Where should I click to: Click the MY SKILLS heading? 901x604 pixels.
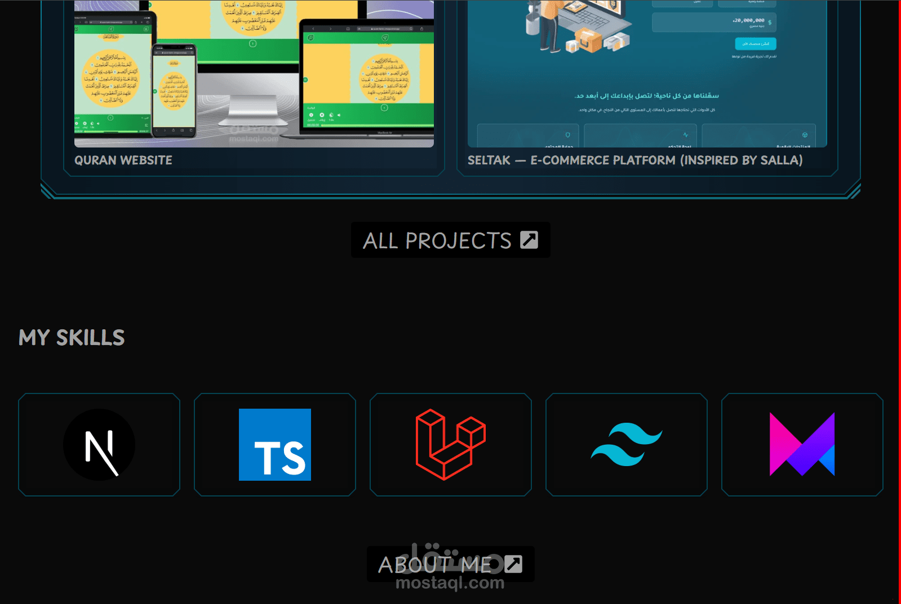72,338
